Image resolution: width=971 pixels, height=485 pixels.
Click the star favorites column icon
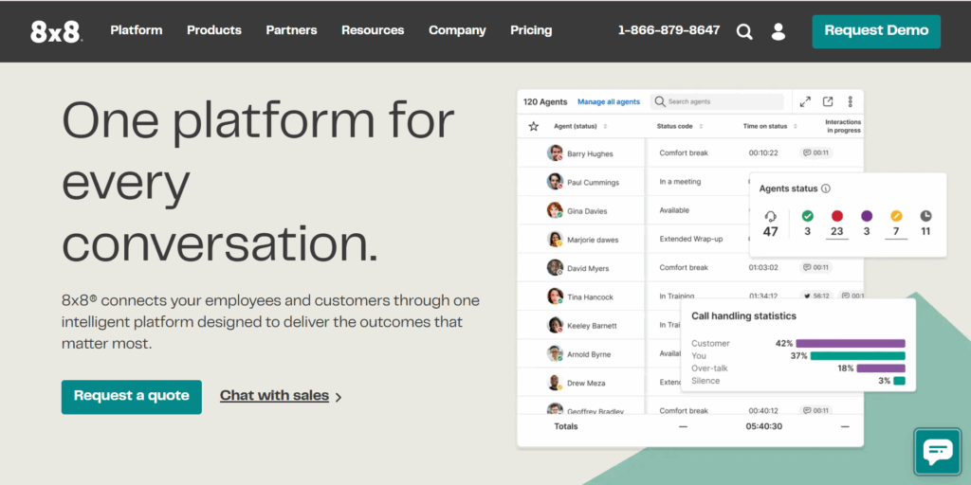(x=533, y=126)
